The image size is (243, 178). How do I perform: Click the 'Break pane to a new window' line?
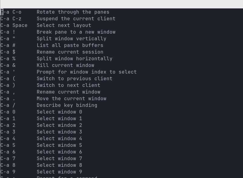(76, 32)
